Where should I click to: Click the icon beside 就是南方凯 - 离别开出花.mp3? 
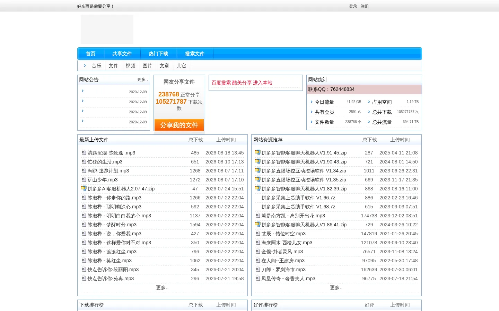(257, 215)
